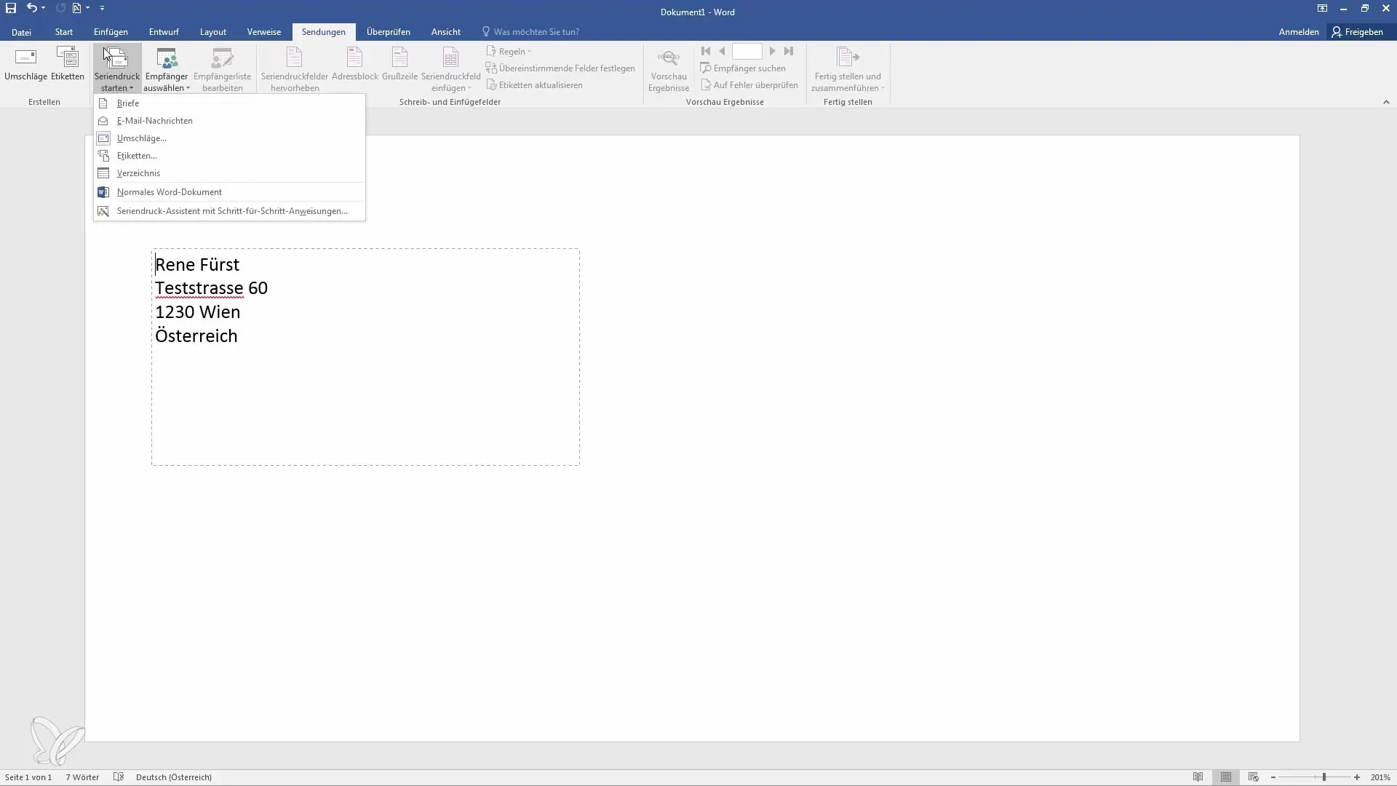Click the Österreich line in document

tap(196, 336)
